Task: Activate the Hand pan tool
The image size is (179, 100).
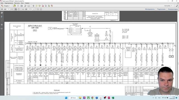Action: coord(19,9)
